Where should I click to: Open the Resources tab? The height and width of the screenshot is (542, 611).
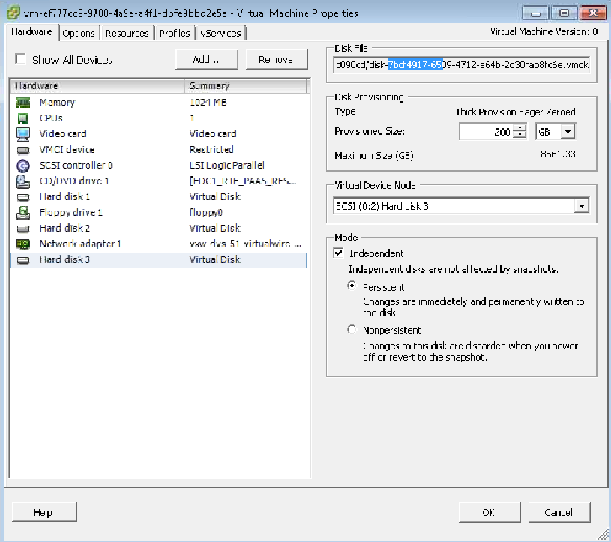pos(127,34)
